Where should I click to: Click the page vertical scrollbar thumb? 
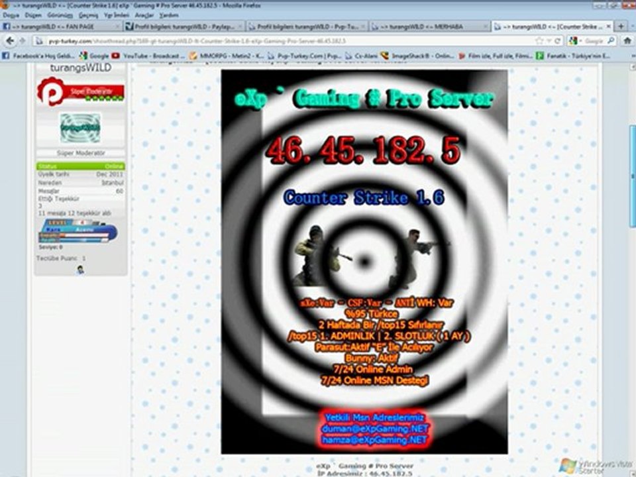[x=632, y=176]
